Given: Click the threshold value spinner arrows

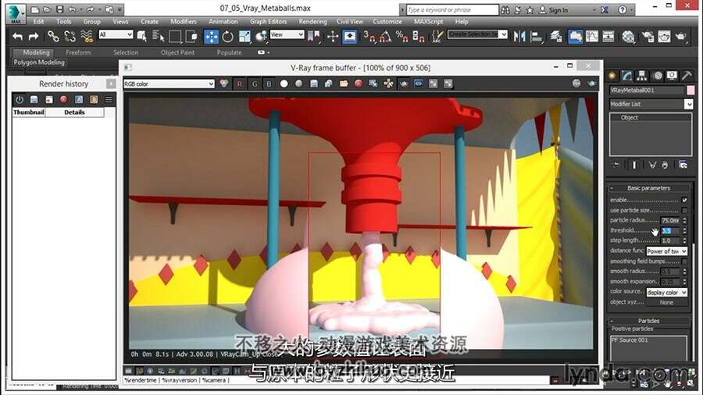Looking at the screenshot, I should coord(684,230).
